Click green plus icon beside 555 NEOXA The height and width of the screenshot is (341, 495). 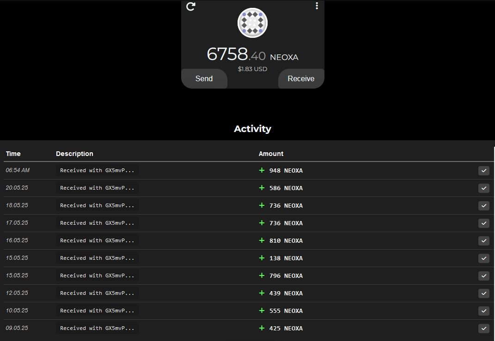click(x=262, y=311)
